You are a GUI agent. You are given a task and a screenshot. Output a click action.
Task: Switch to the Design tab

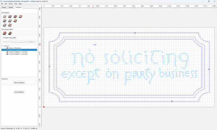(4, 7)
